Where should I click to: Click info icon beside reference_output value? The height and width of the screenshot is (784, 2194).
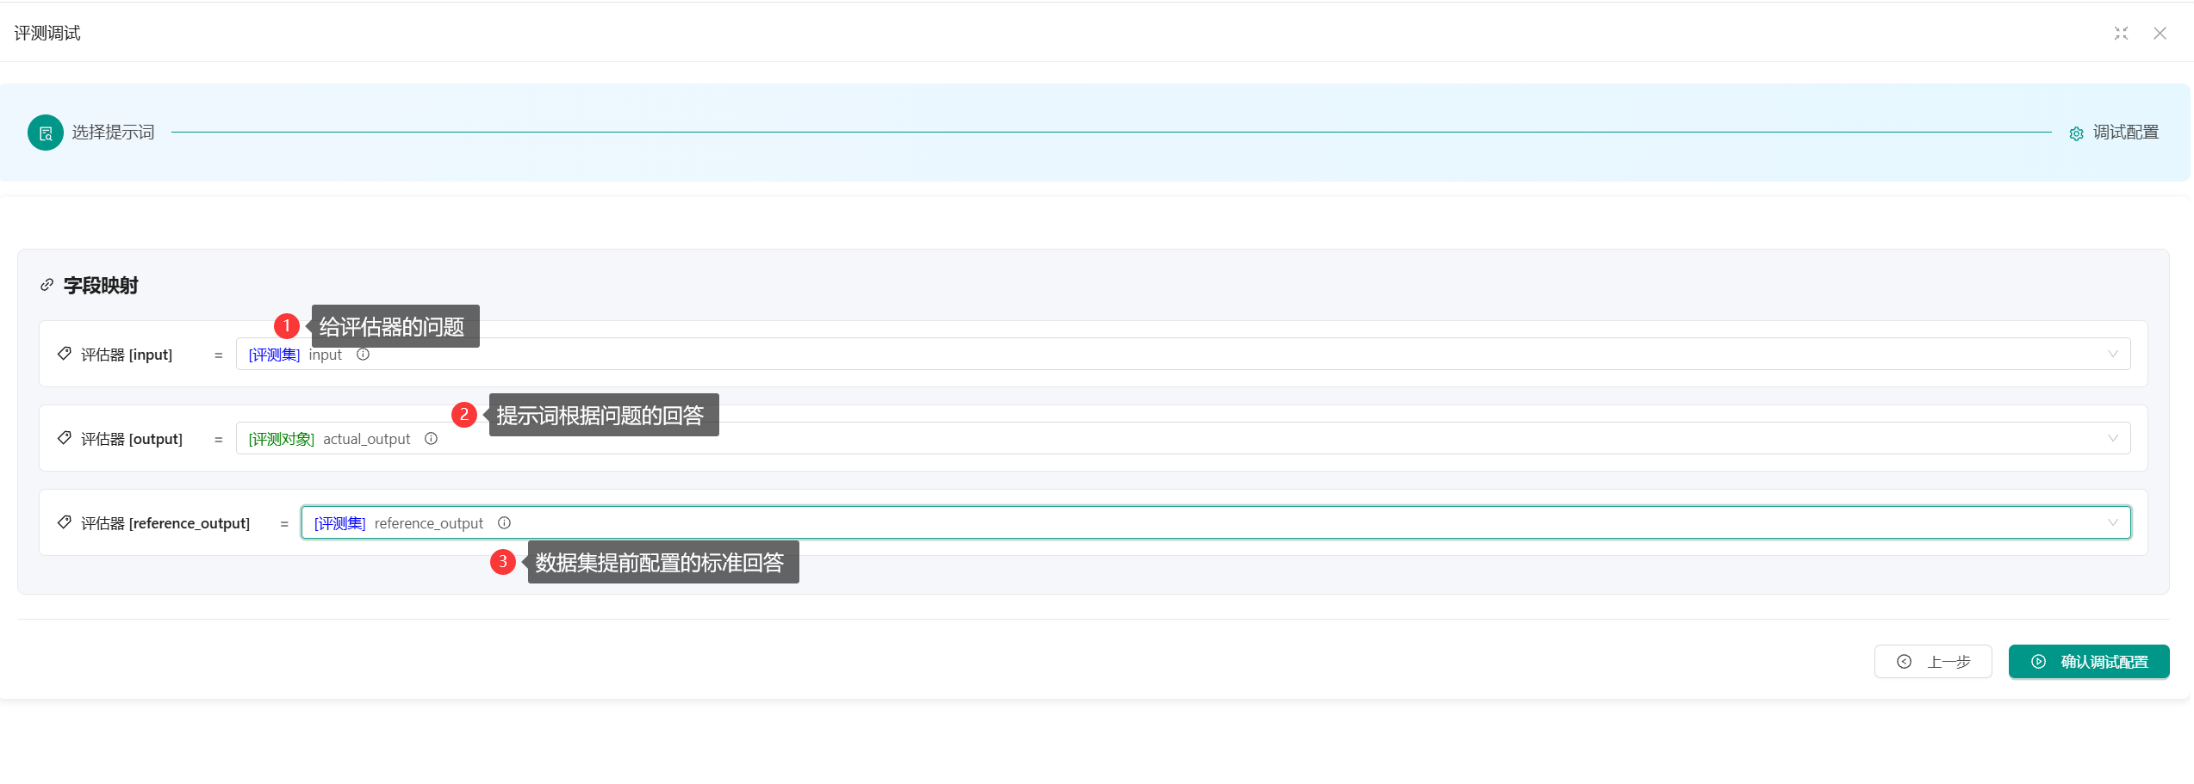pyautogui.click(x=505, y=523)
